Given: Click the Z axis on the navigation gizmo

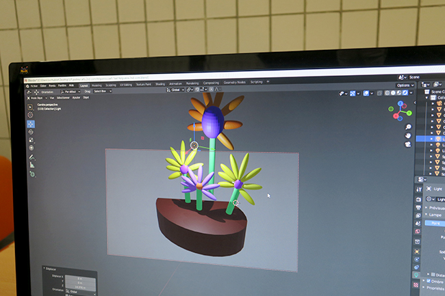Looking at the screenshot, I should [400, 104].
